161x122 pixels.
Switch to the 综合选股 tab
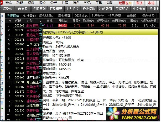(148, 16)
